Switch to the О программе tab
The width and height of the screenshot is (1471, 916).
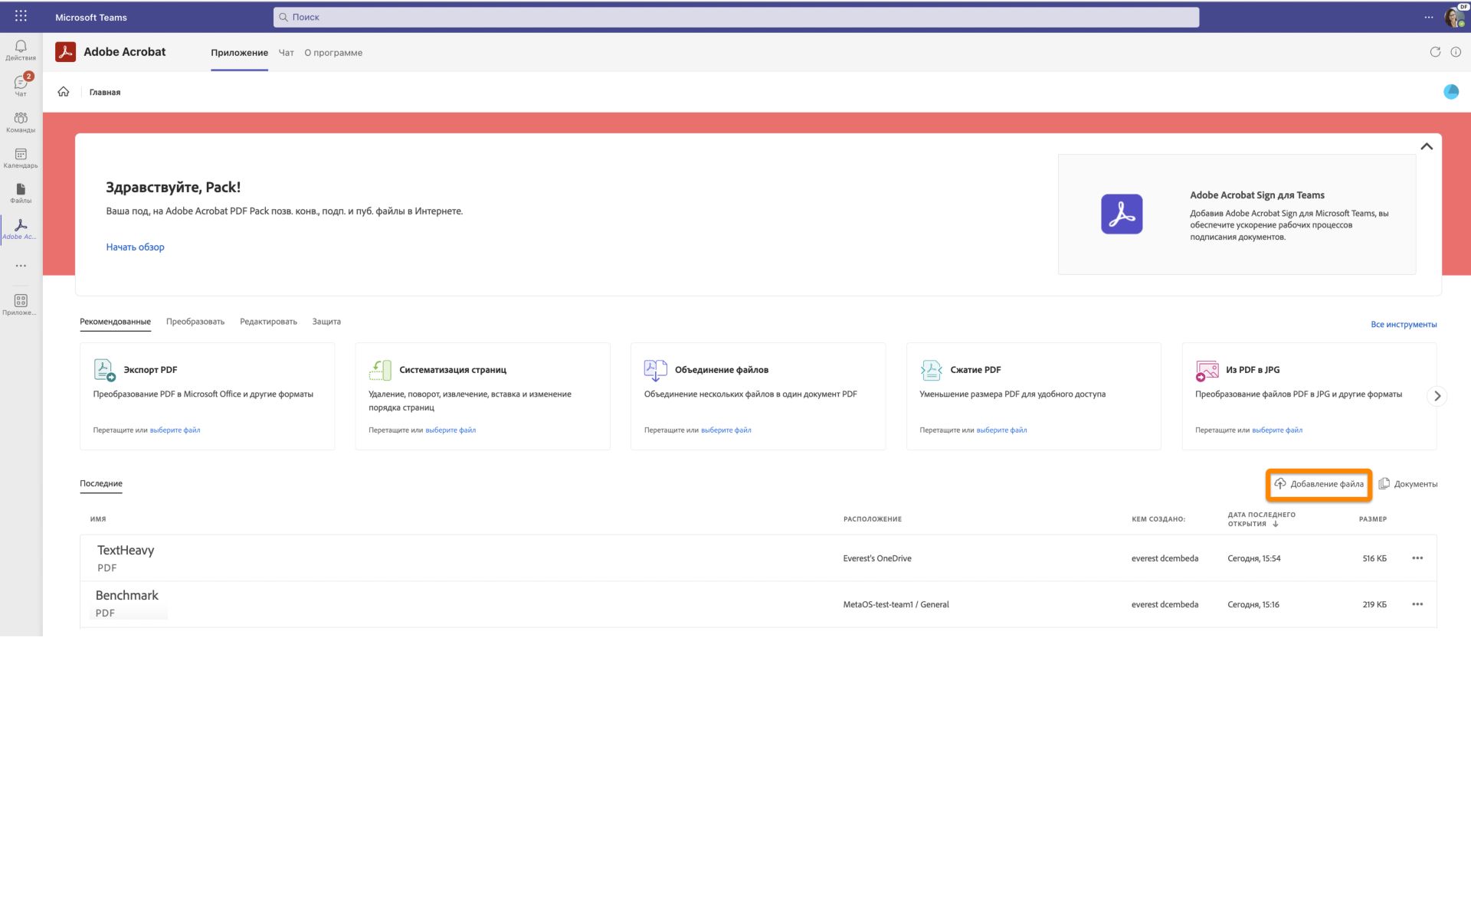(x=333, y=53)
